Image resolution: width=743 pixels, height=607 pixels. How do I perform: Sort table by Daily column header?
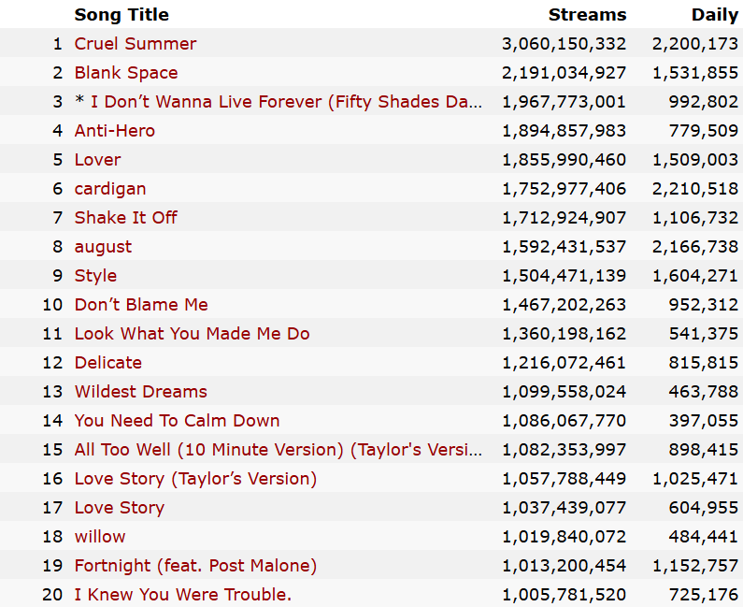[x=715, y=15]
